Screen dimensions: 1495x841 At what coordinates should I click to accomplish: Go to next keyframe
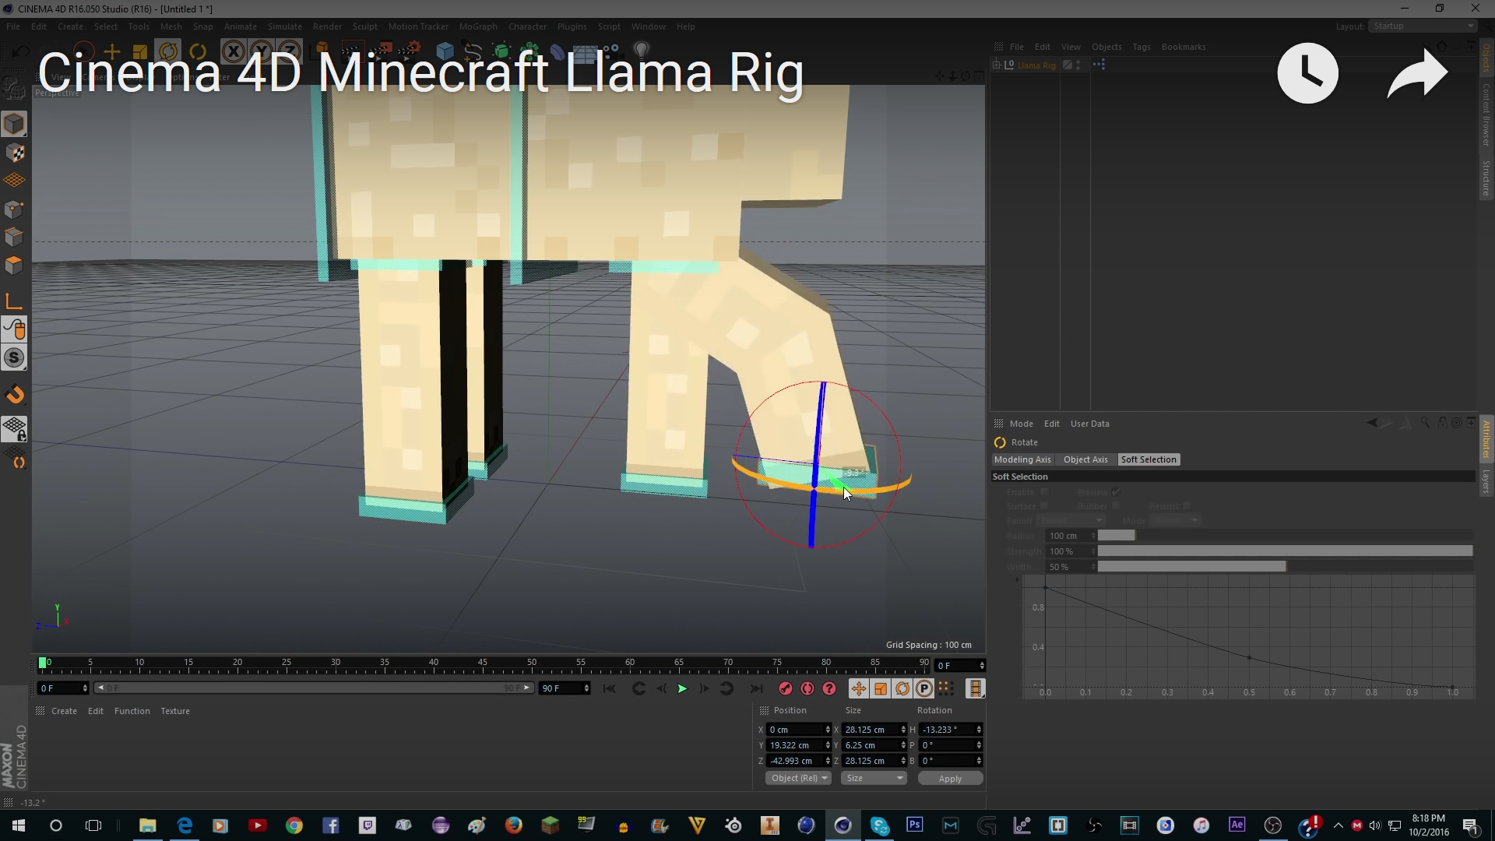[726, 688]
